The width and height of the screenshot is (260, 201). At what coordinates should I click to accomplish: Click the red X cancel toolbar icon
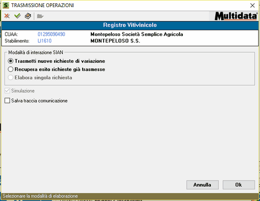pyautogui.click(x=7, y=16)
